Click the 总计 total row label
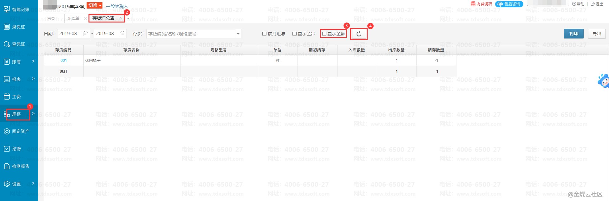609x201 pixels. pos(63,72)
